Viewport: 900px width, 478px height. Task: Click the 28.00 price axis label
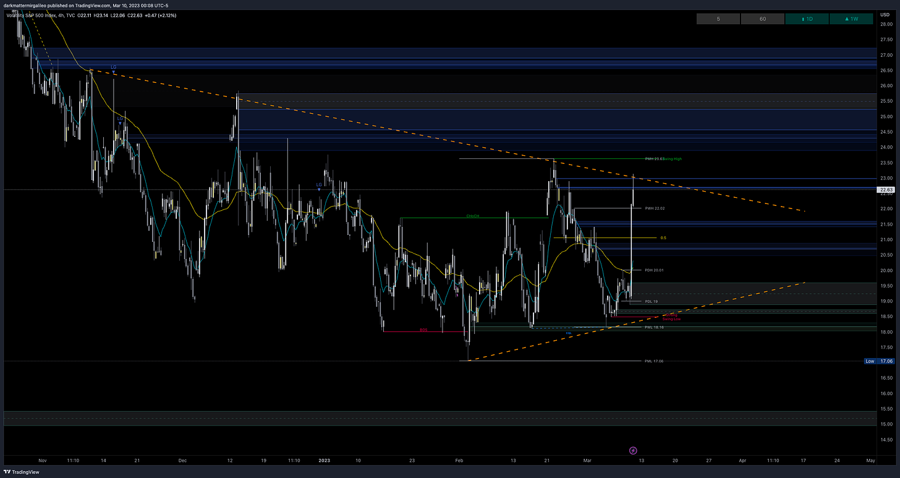886,24
